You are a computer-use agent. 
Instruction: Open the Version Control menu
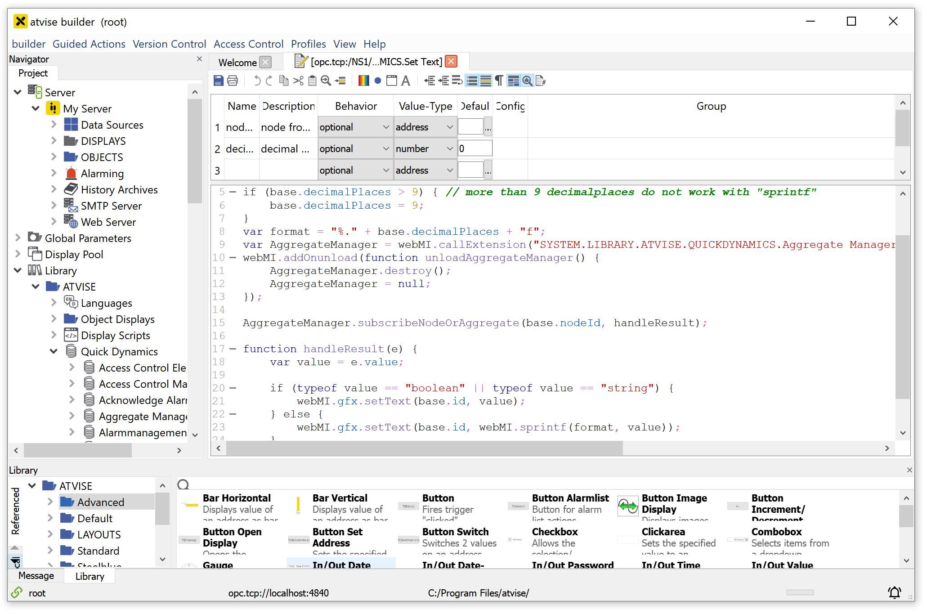coord(169,44)
